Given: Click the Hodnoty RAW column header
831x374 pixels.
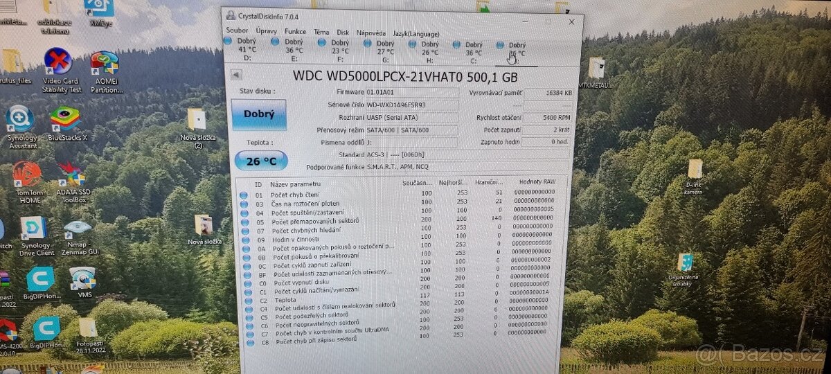Looking at the screenshot, I should (x=537, y=182).
